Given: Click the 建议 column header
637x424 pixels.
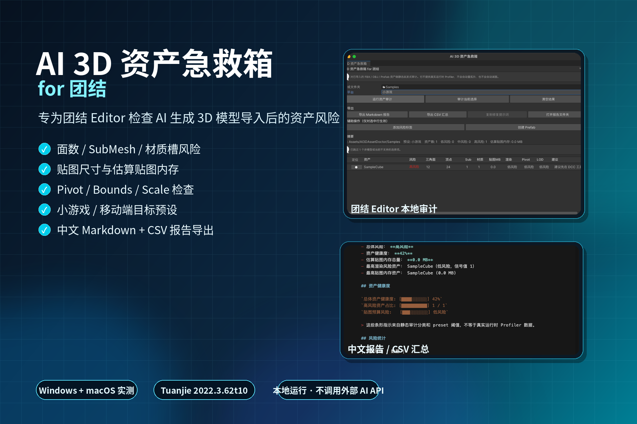Looking at the screenshot, I should coord(555,159).
